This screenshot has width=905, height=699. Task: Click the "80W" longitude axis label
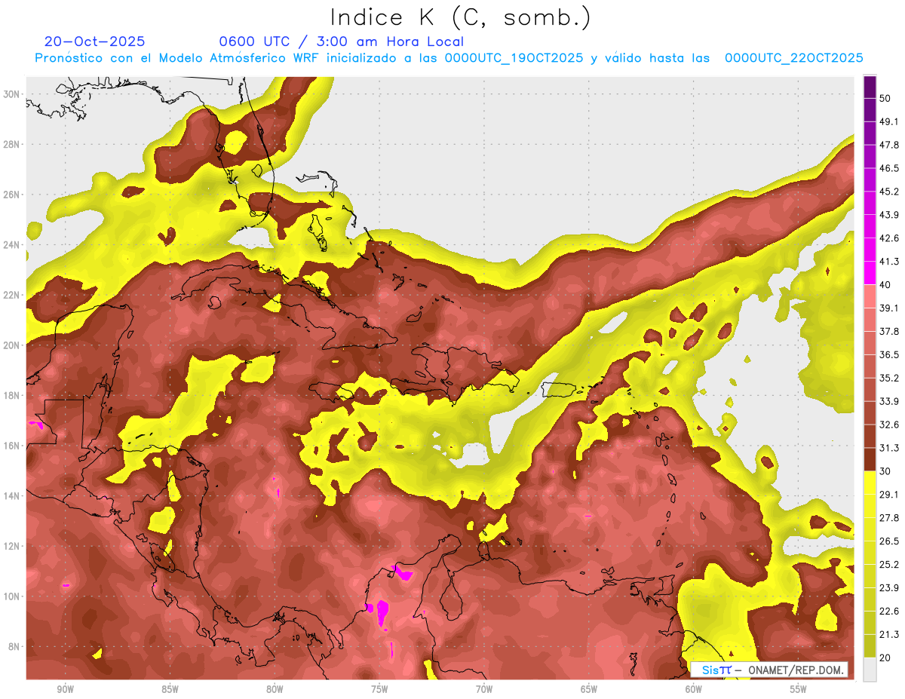(x=275, y=689)
